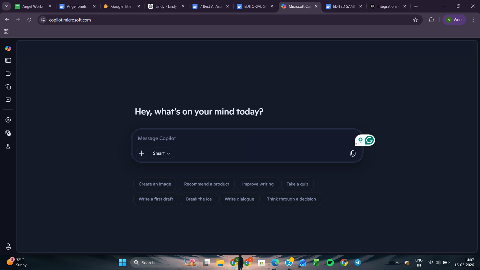480x270 pixels.
Task: Click the microphone voice input icon
Action: tap(352, 153)
